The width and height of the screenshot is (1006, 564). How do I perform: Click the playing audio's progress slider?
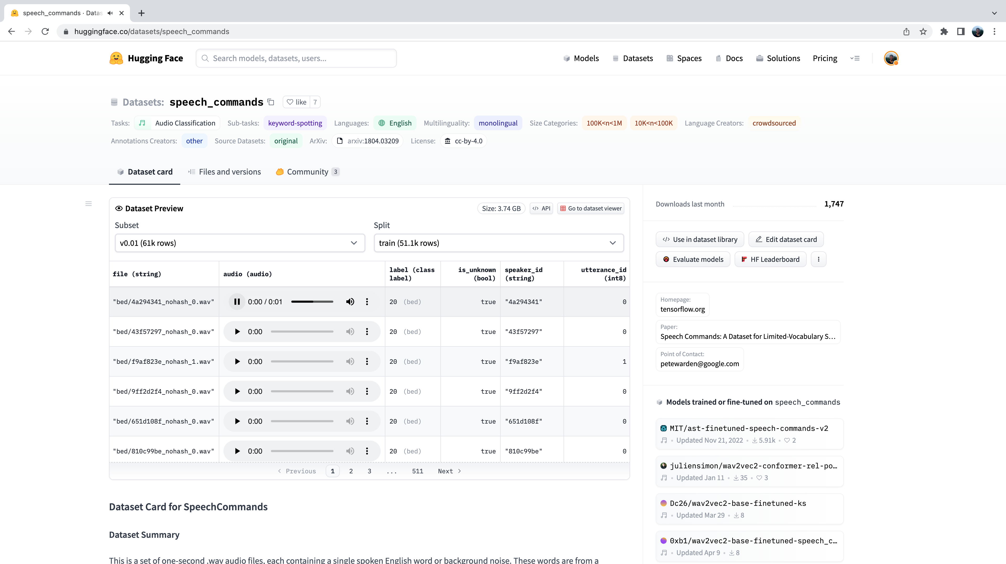tap(312, 302)
